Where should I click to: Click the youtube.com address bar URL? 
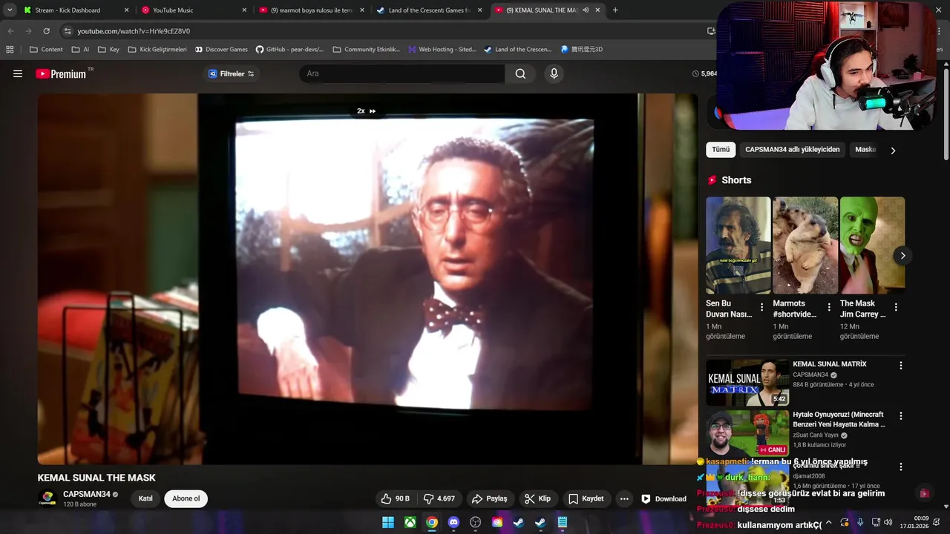(134, 31)
